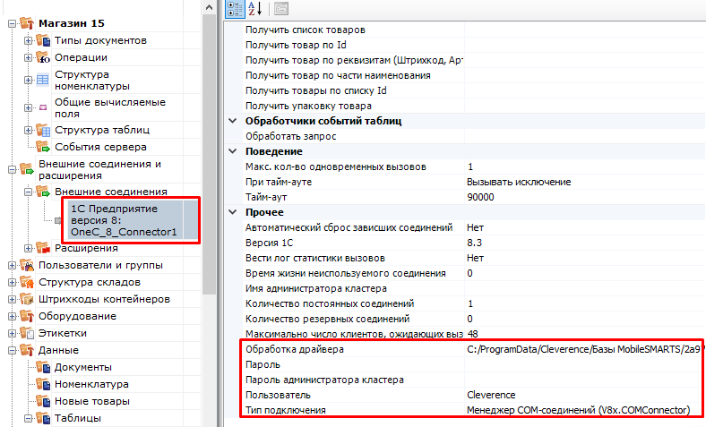The image size is (706, 427).
Task: Click the Магазин 15 root node icon
Action: [27, 23]
